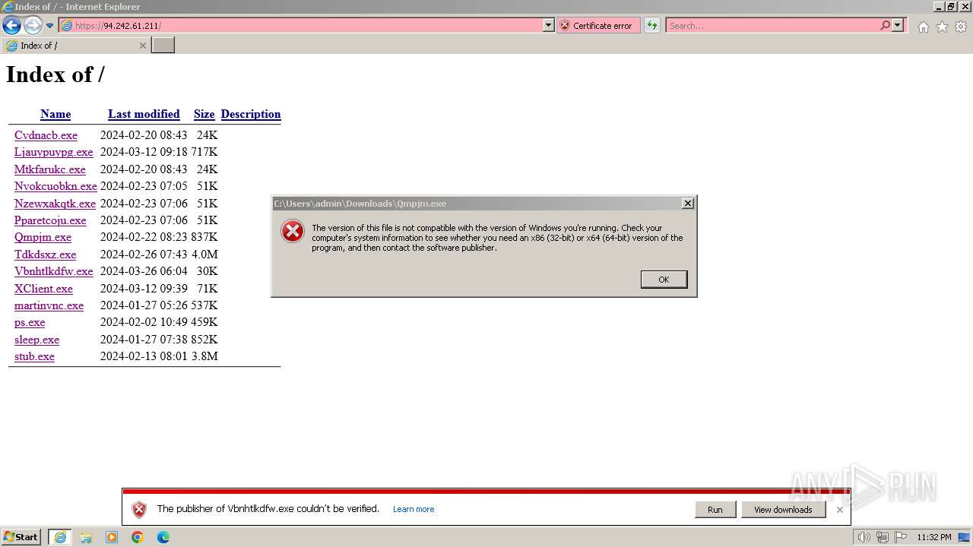Open the Windows Start menu
This screenshot has height=547, width=973.
(x=21, y=537)
